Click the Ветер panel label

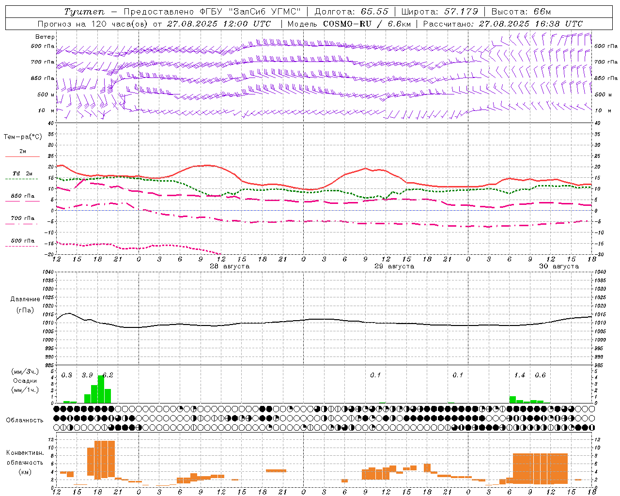click(45, 37)
